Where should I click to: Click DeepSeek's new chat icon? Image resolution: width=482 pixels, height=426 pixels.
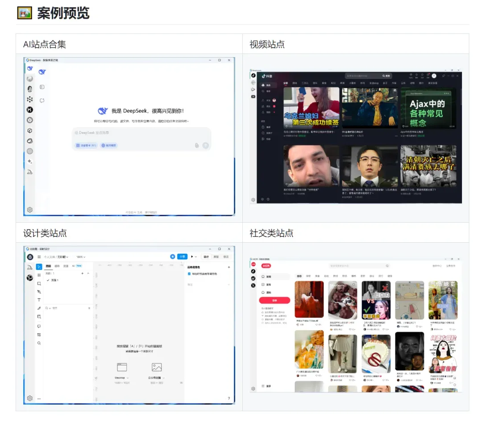[x=42, y=100]
